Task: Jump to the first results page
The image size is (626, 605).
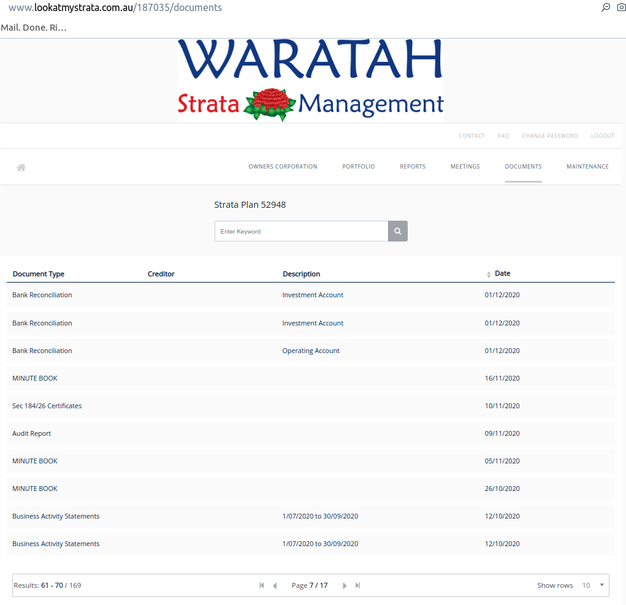Action: pyautogui.click(x=262, y=585)
